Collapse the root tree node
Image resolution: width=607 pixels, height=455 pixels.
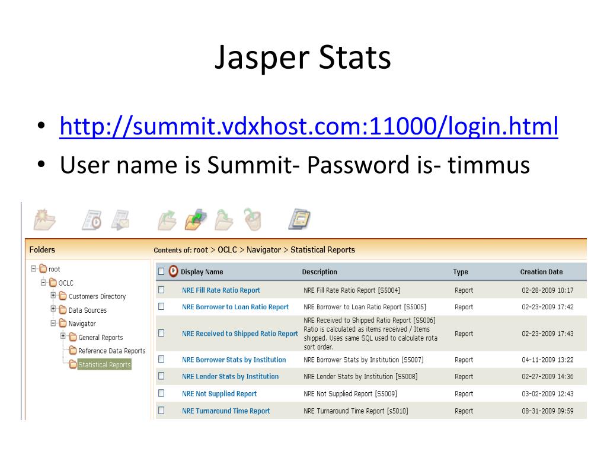34,268
